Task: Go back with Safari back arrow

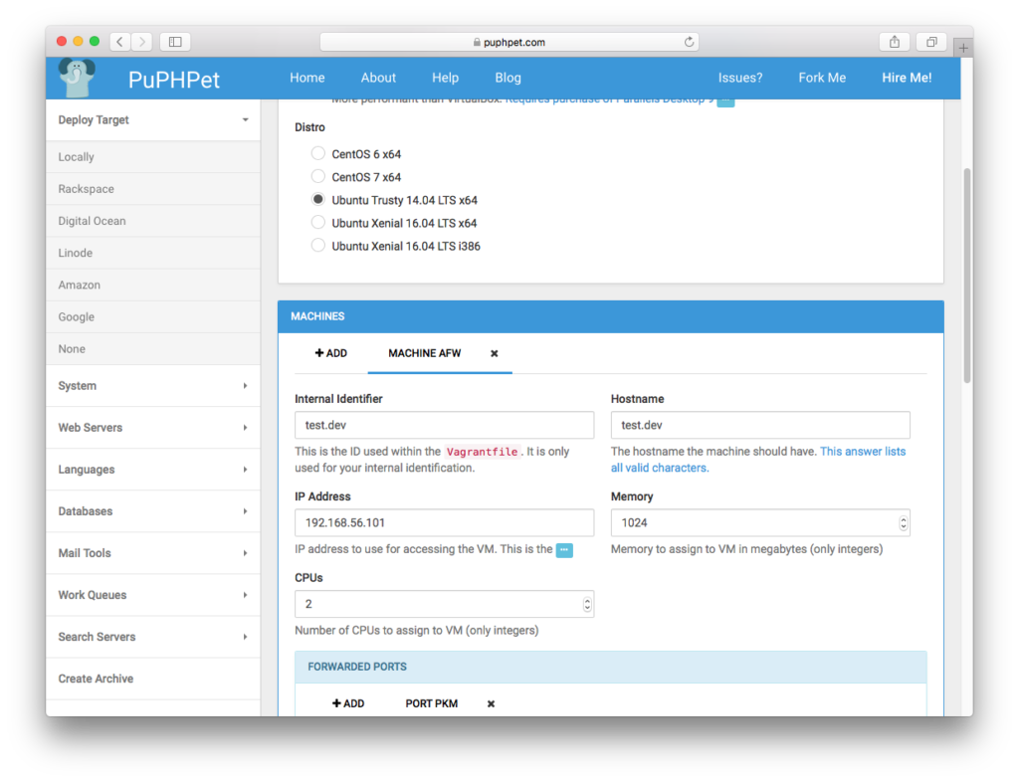Action: 120,42
